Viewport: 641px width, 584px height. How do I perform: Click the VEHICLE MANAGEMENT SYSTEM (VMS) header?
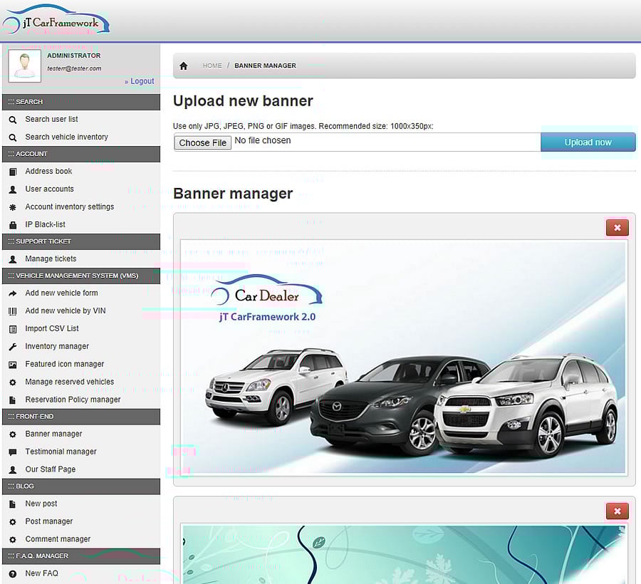tap(81, 276)
